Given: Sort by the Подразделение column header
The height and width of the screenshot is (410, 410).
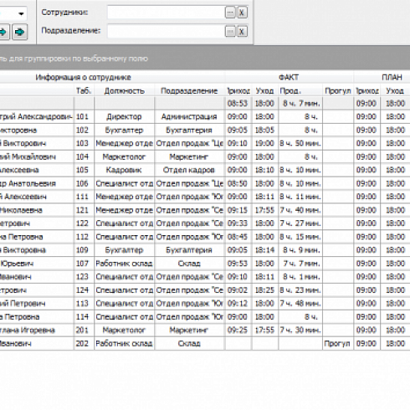Looking at the screenshot, I should click(x=189, y=91).
